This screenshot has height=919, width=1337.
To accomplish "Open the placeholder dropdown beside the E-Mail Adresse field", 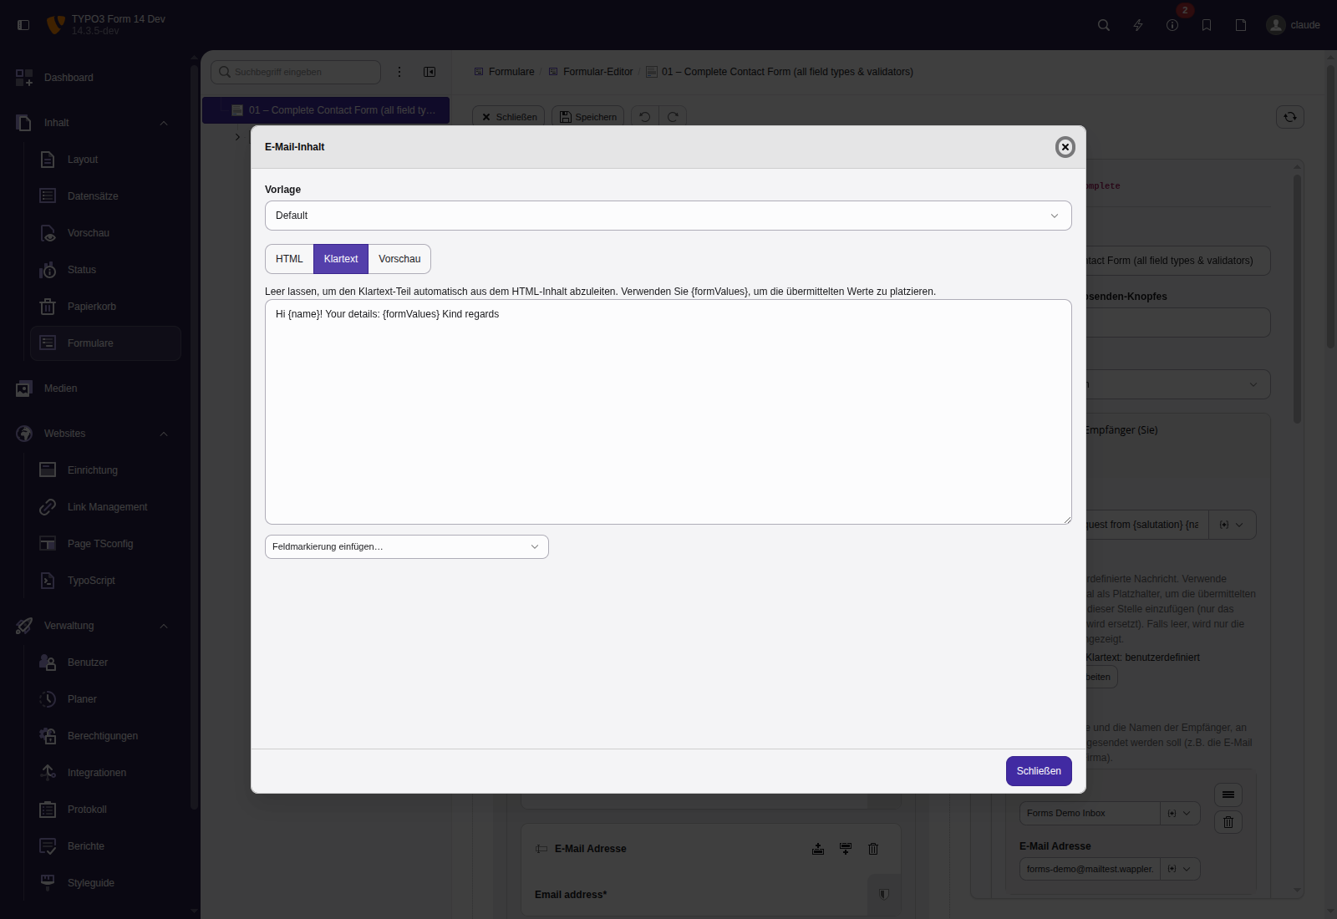I will click(1180, 869).
